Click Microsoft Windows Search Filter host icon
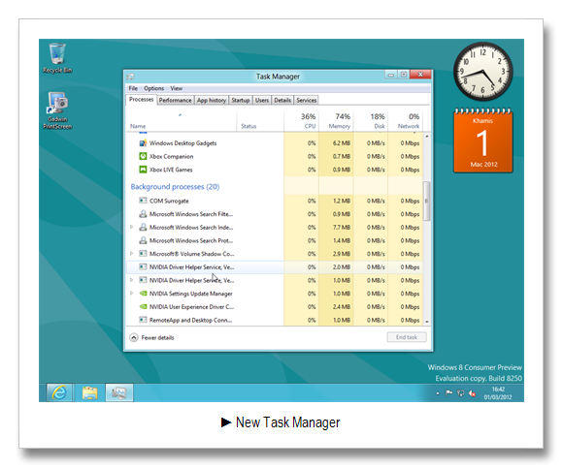 click(x=143, y=214)
